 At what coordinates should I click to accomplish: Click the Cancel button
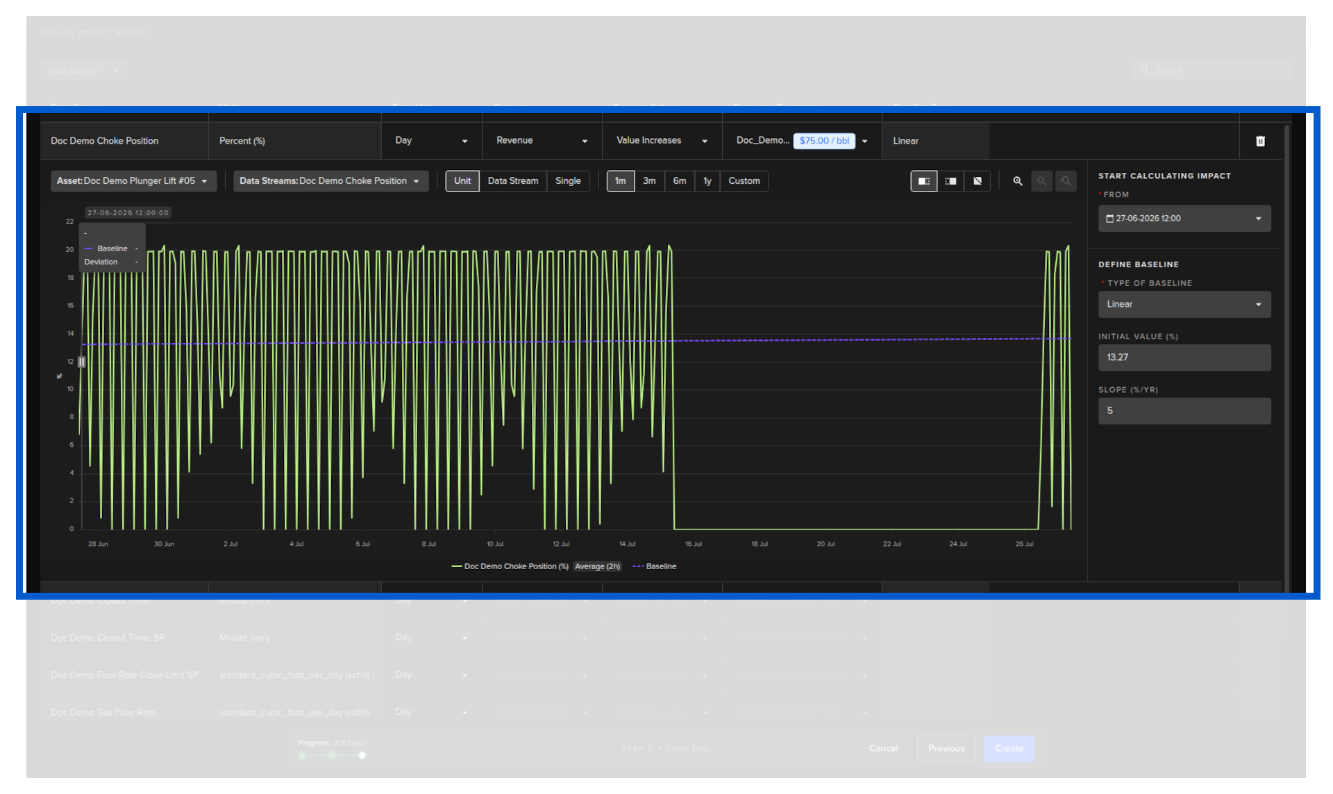(883, 748)
